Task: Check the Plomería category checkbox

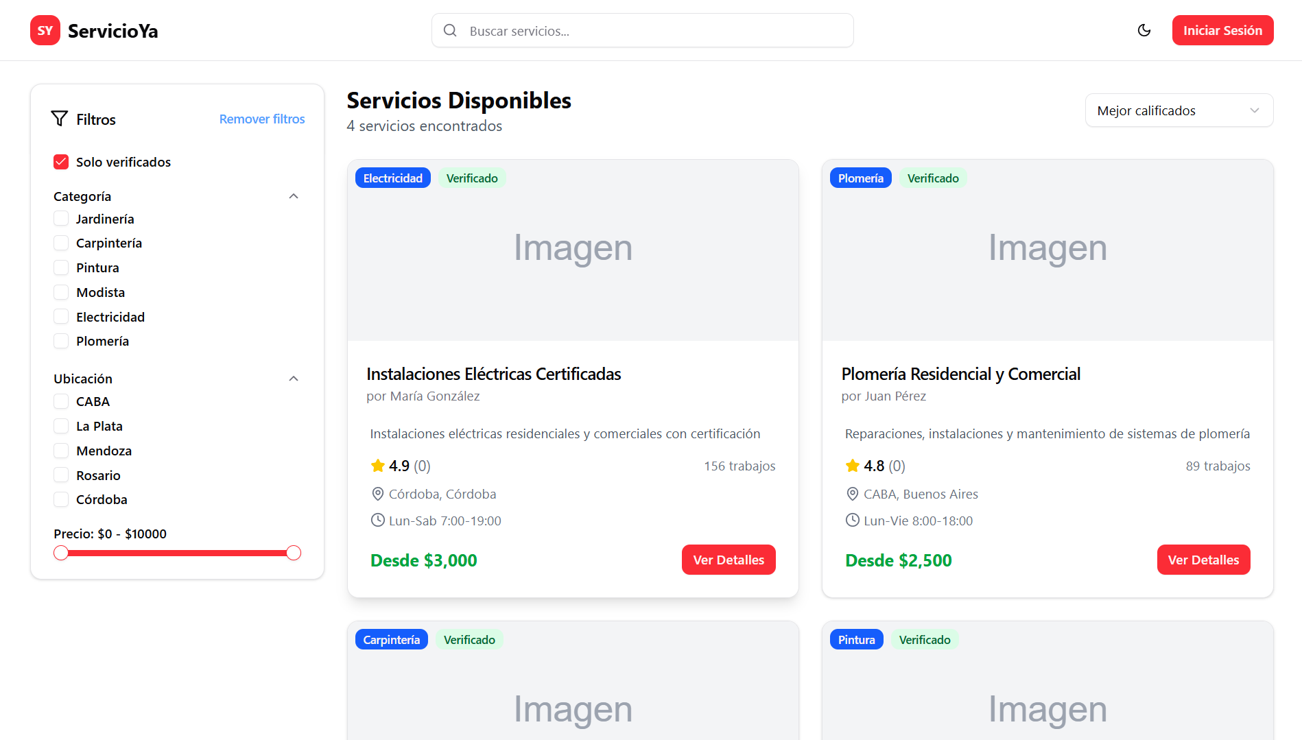Action: point(61,341)
